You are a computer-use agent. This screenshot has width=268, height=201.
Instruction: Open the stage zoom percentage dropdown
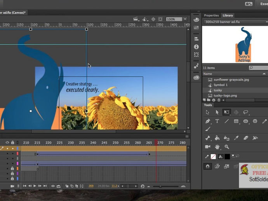click(185, 19)
